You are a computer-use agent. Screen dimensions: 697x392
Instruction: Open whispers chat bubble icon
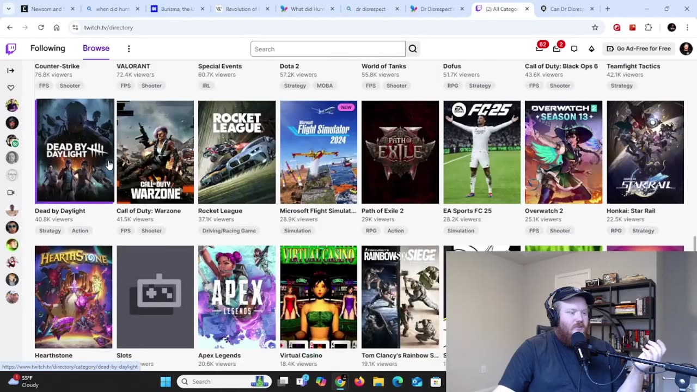click(574, 48)
